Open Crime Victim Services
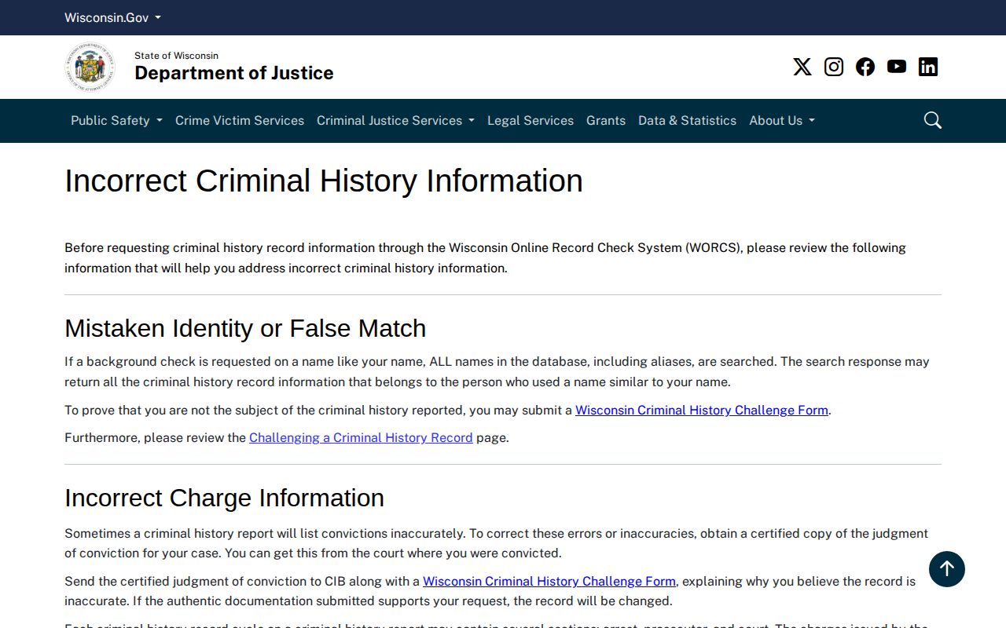The height and width of the screenshot is (628, 1006). click(x=240, y=120)
